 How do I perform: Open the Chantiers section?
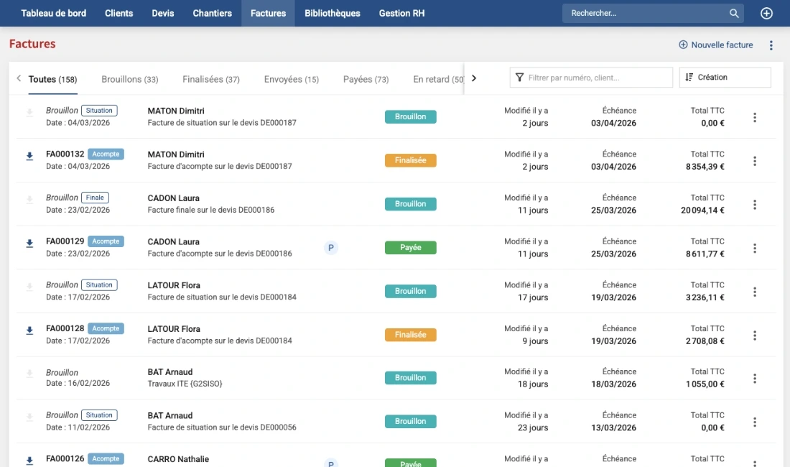pos(212,14)
